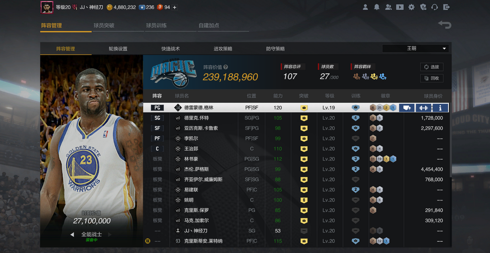Click the back arrow to return

point(445,25)
